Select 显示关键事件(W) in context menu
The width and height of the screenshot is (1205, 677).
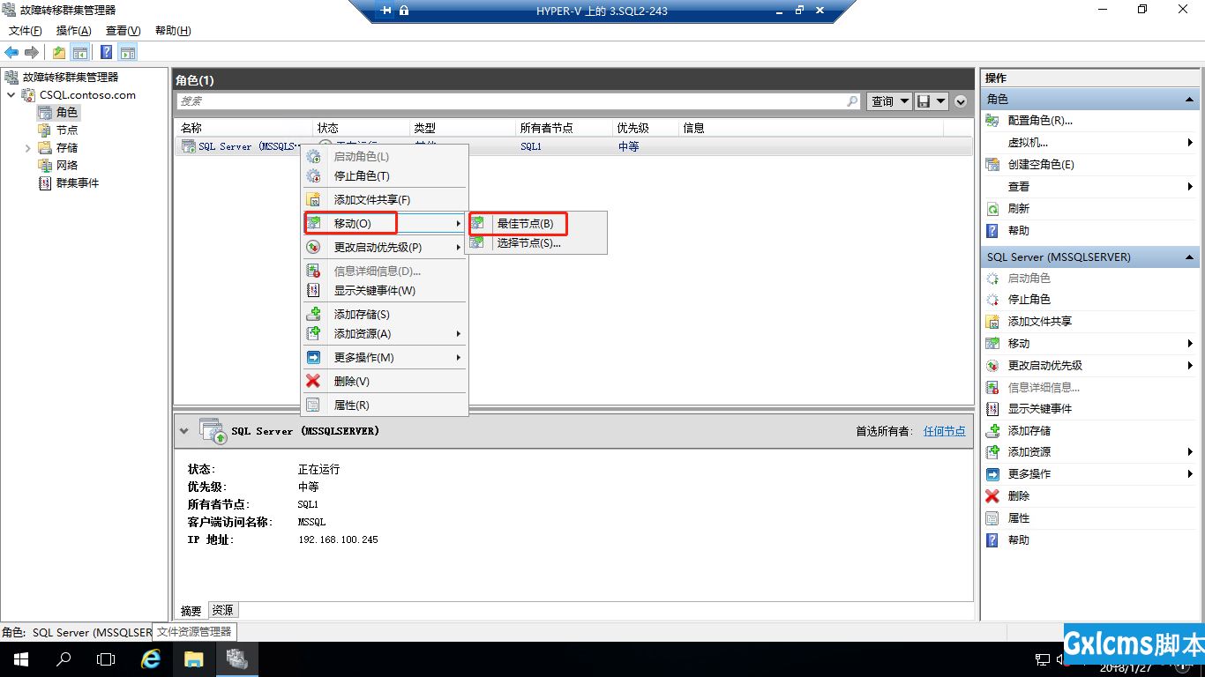tap(385, 290)
